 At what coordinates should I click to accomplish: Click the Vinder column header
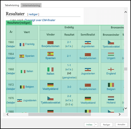click(50, 35)
